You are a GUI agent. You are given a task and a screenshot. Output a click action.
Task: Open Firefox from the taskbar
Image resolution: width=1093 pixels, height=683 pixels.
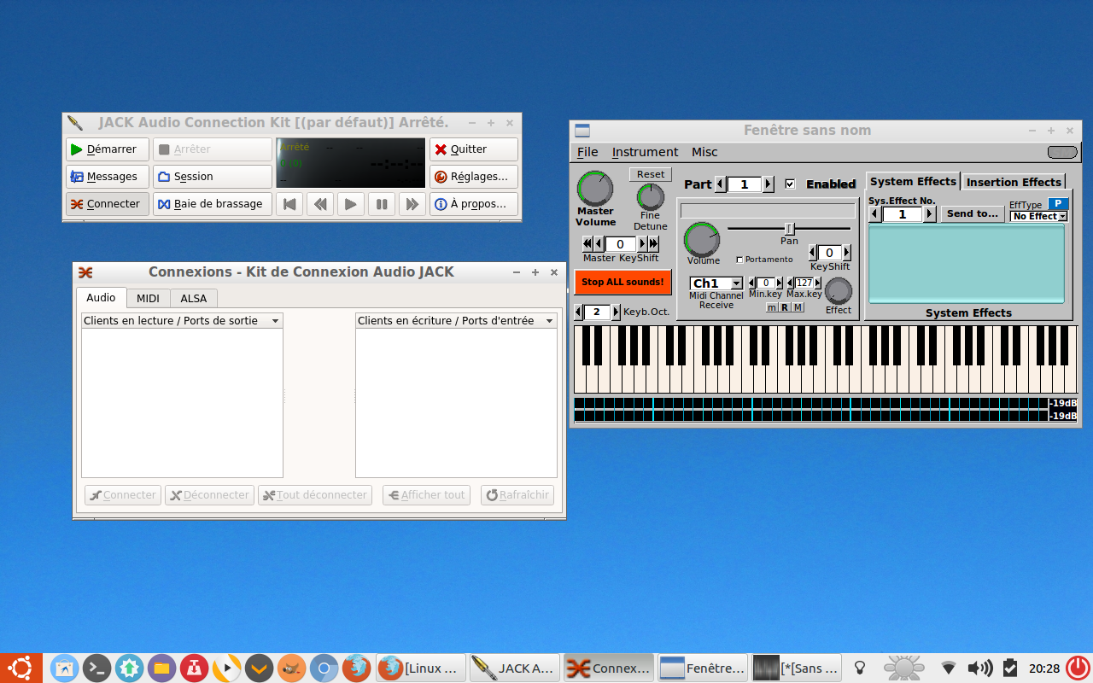coord(358,668)
